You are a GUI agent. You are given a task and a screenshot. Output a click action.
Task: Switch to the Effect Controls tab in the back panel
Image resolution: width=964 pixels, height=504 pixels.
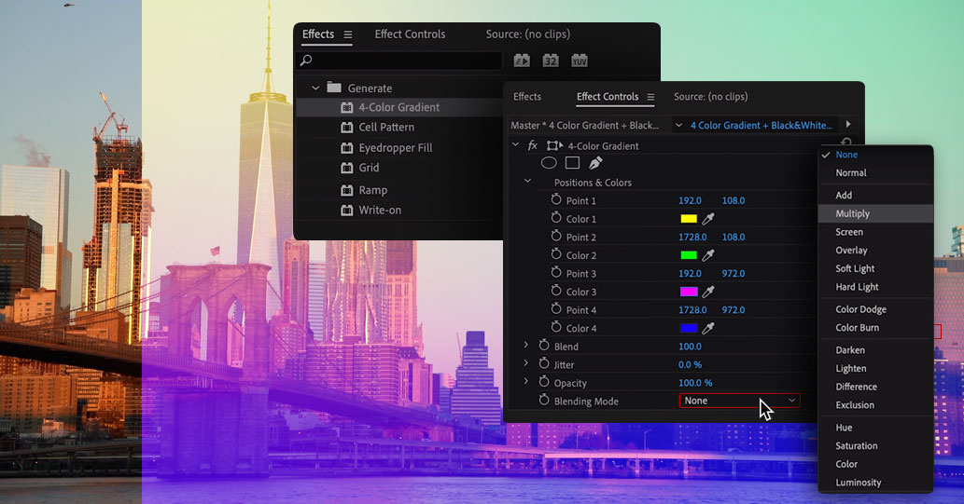point(410,34)
